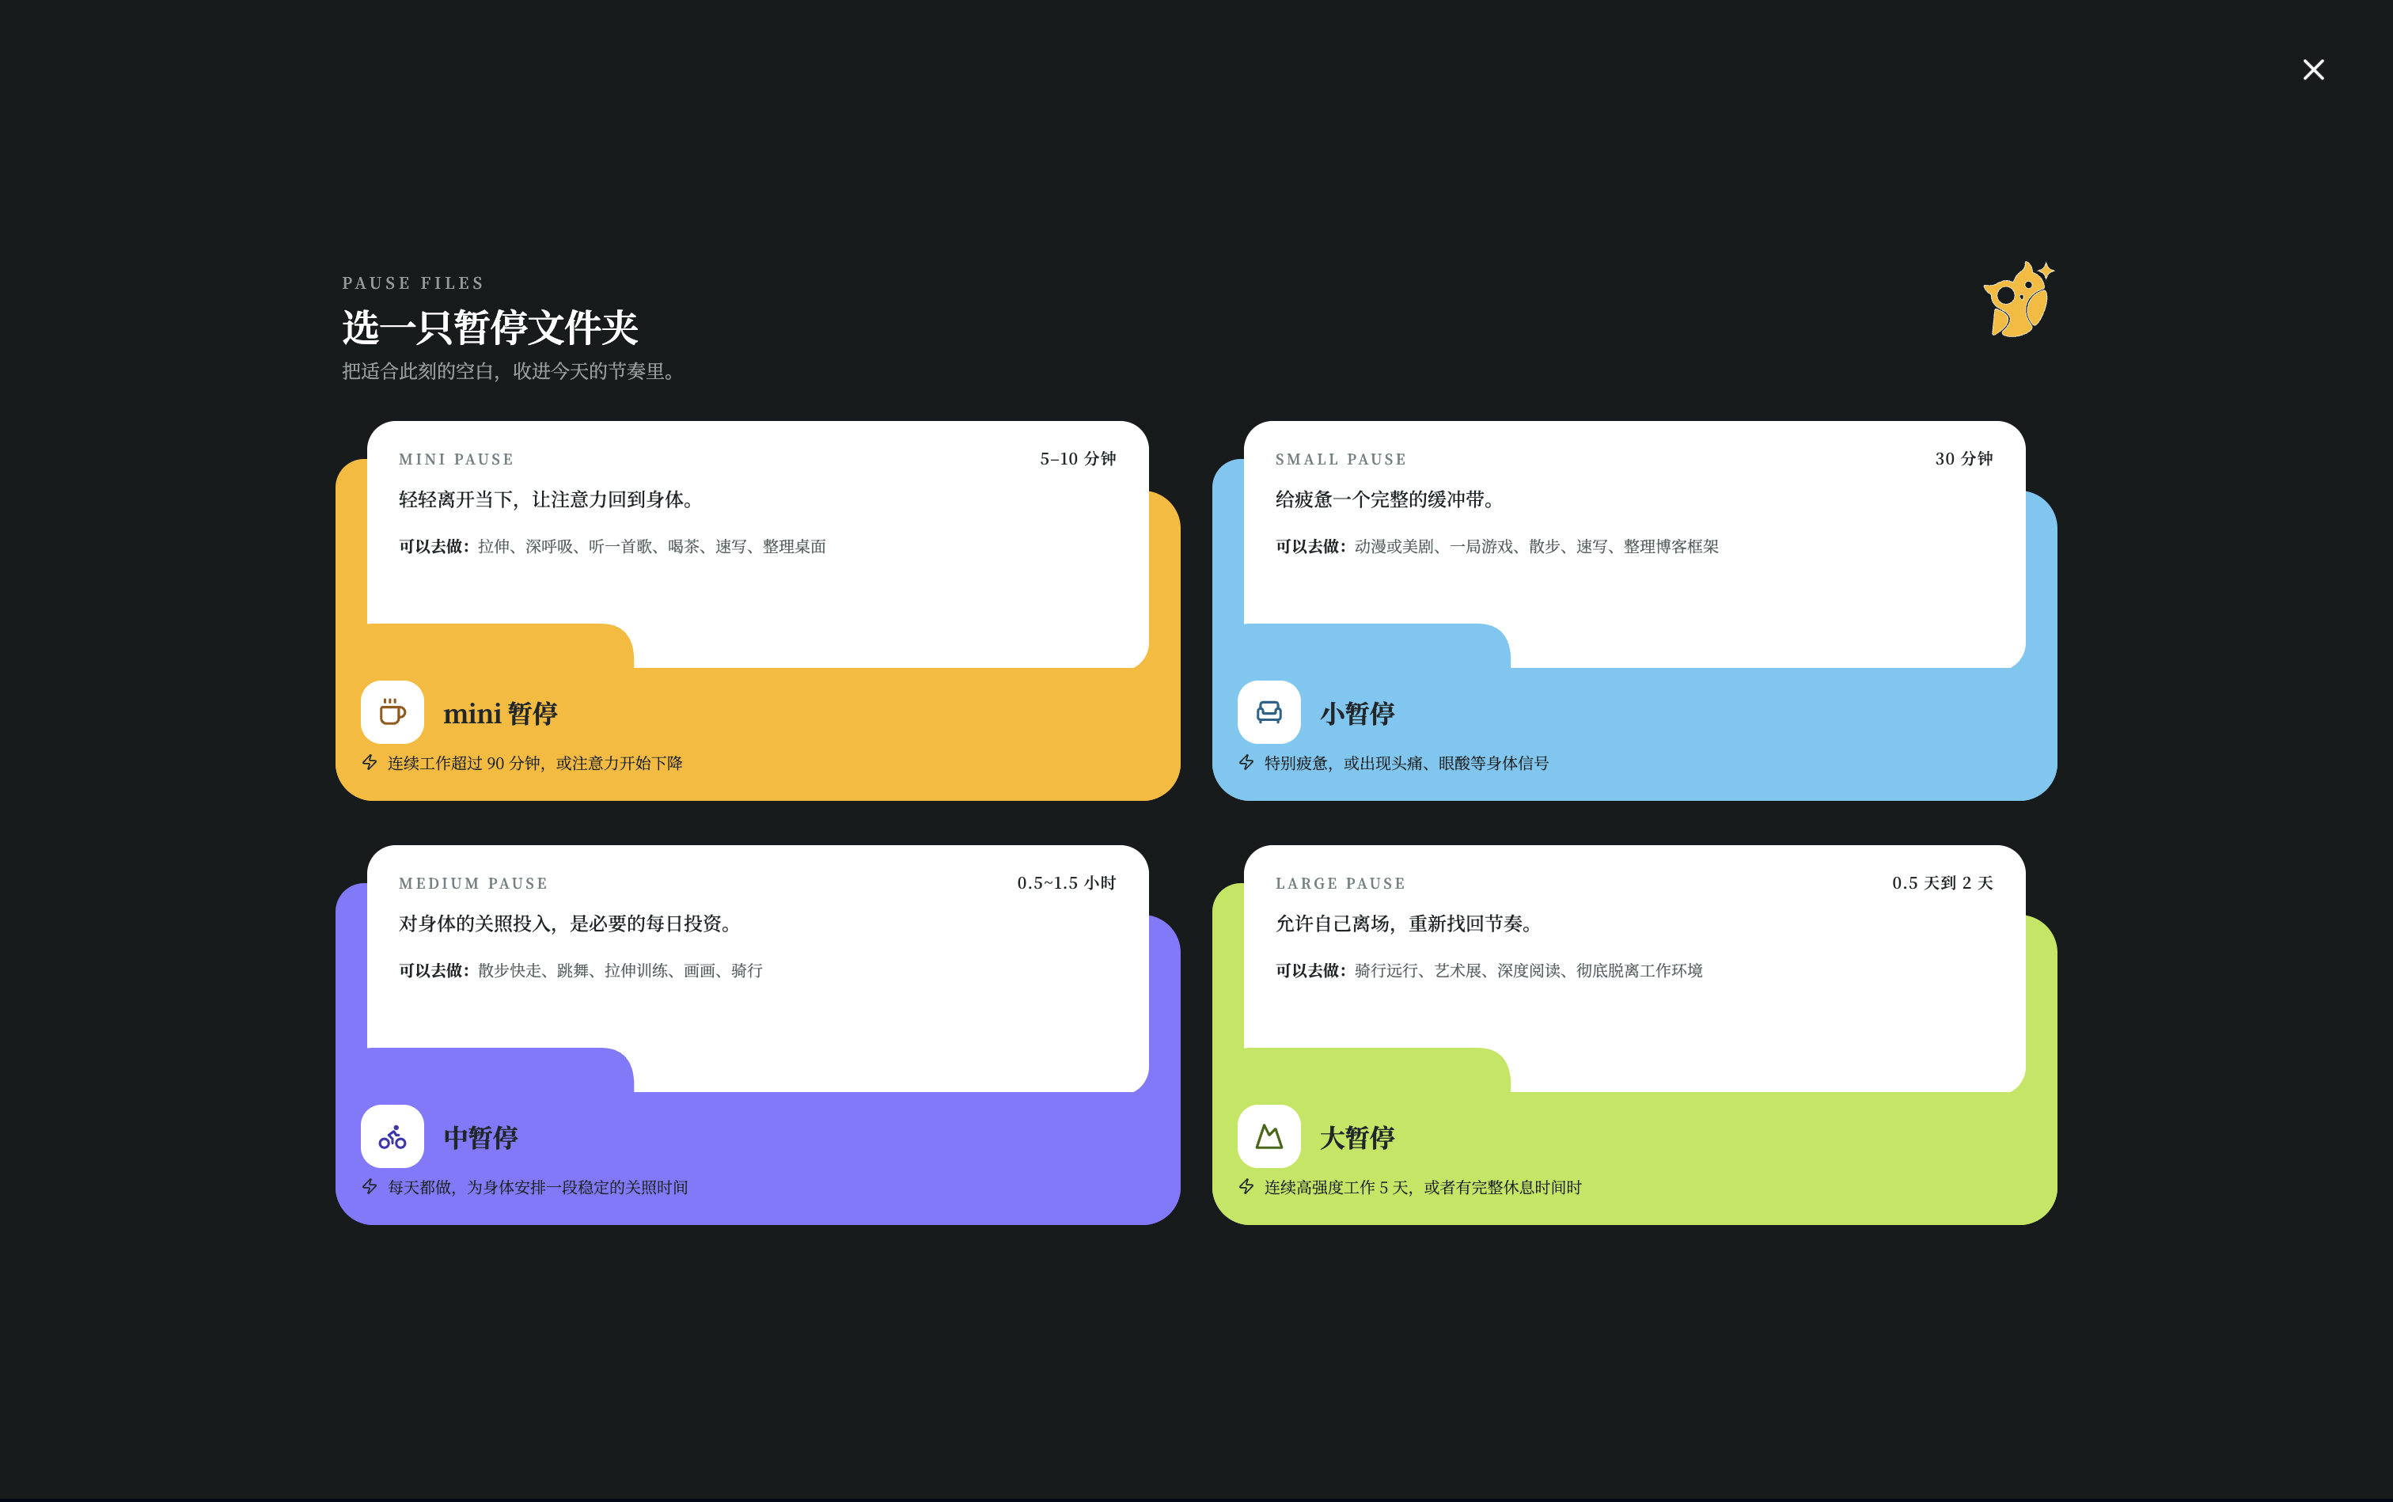
Task: Select the 中暂停 folder title
Action: pyautogui.click(x=481, y=1137)
